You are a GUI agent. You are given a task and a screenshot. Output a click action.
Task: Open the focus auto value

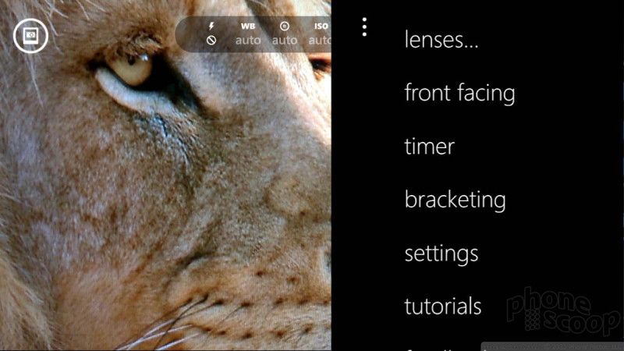tap(284, 41)
